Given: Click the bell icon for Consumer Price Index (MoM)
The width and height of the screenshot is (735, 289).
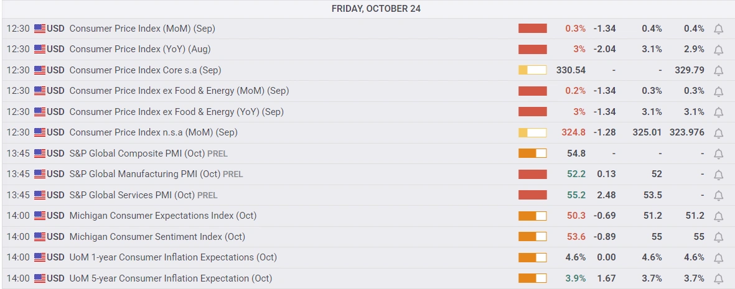Looking at the screenshot, I should click(x=718, y=29).
